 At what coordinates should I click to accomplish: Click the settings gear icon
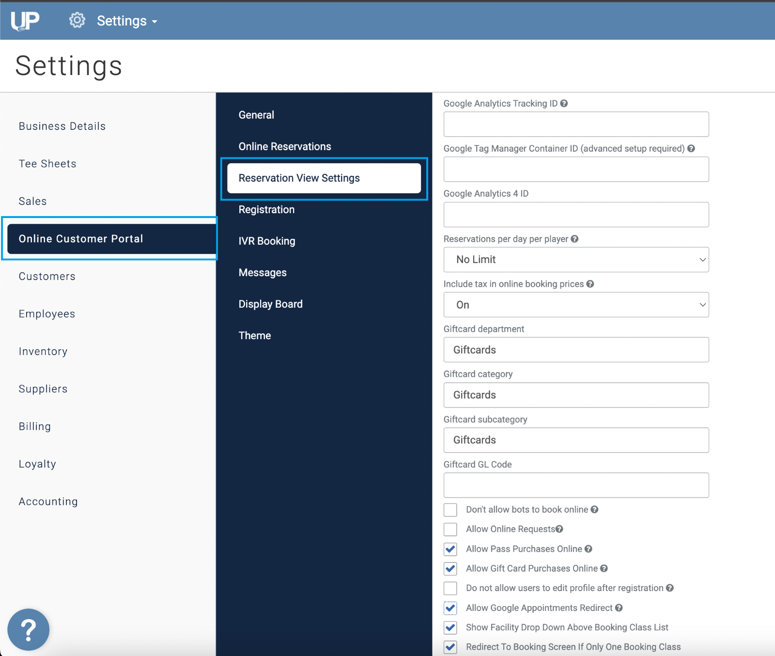[x=77, y=20]
